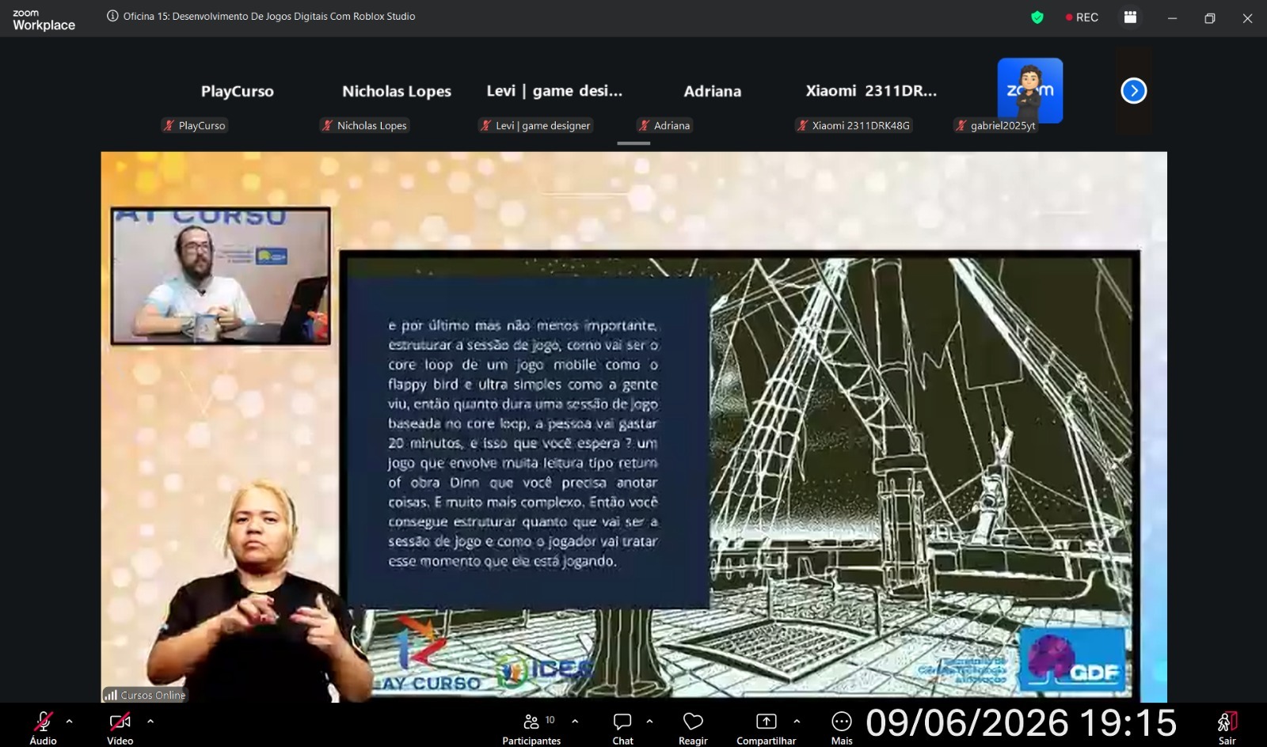Leave the meeting with Sair
The image size is (1267, 747).
[1227, 727]
